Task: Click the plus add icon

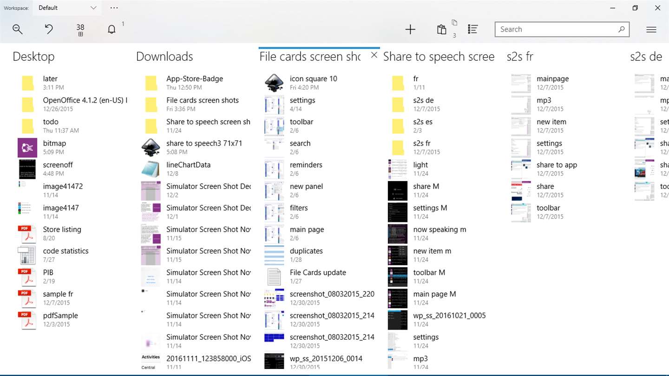Action: click(410, 29)
